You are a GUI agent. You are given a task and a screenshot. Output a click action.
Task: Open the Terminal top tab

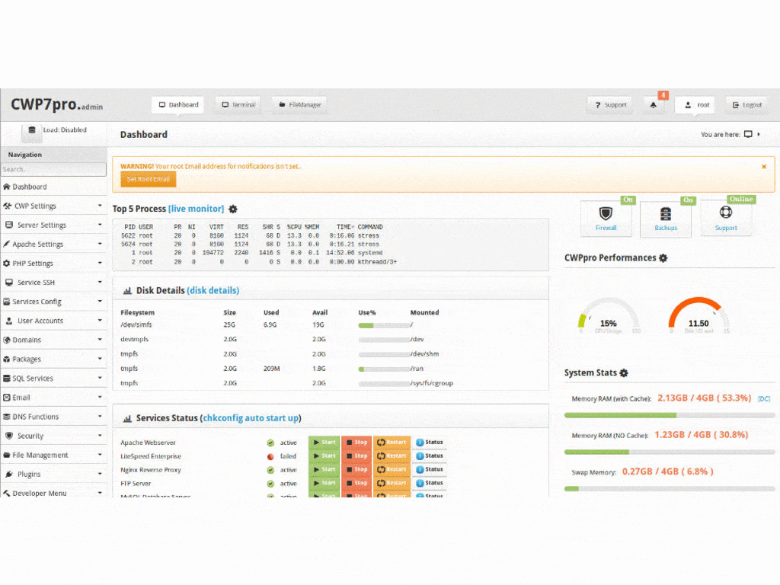(238, 105)
